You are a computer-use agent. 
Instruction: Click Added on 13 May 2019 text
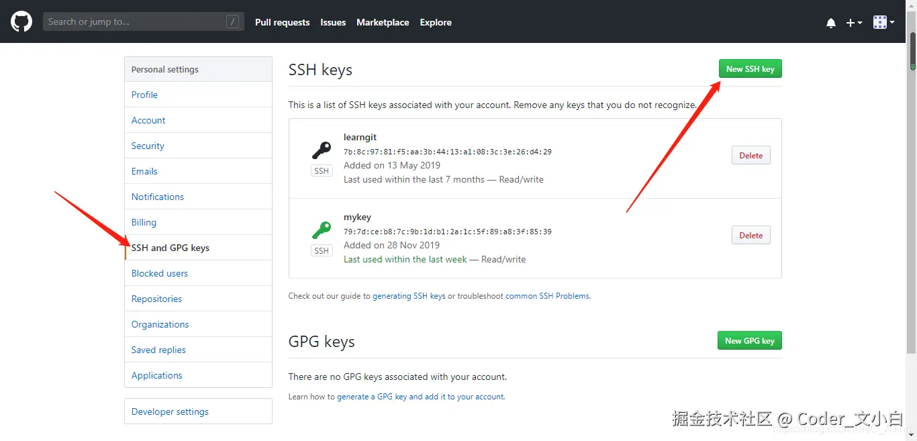(392, 165)
